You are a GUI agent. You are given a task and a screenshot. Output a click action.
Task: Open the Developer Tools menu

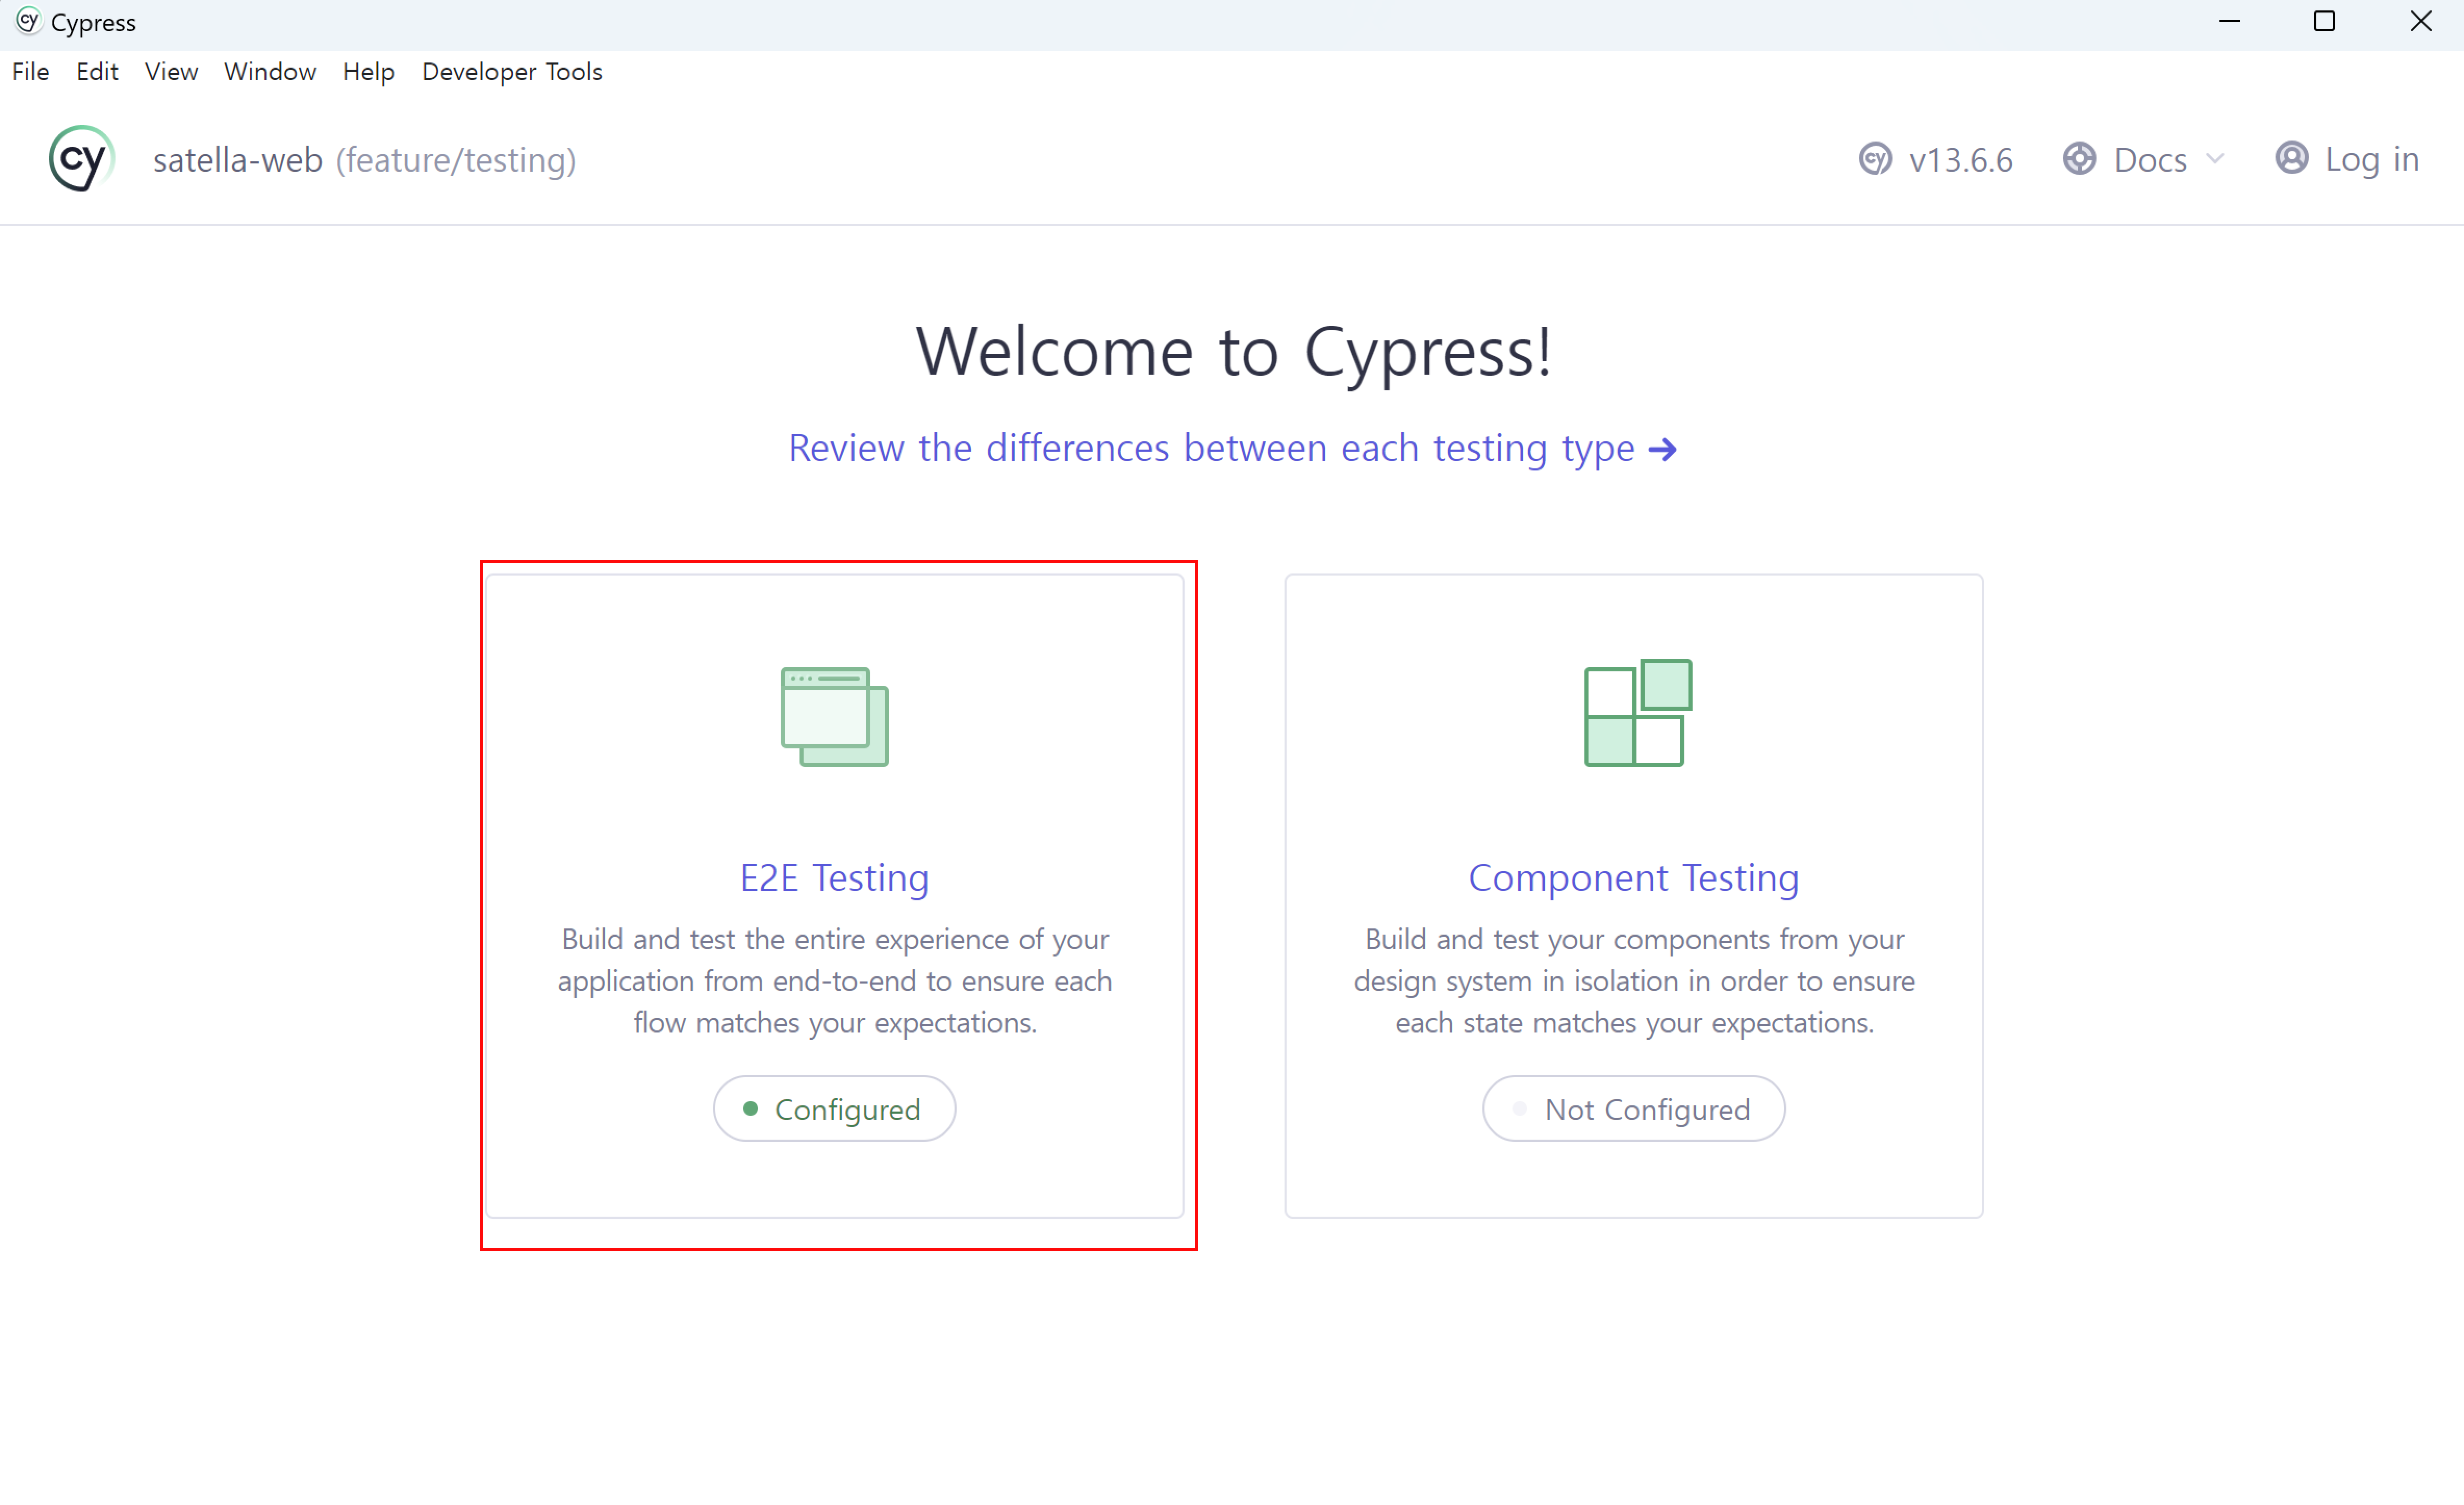pyautogui.click(x=512, y=72)
